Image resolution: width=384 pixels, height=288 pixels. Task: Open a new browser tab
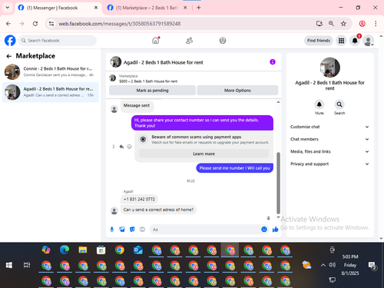point(199,8)
